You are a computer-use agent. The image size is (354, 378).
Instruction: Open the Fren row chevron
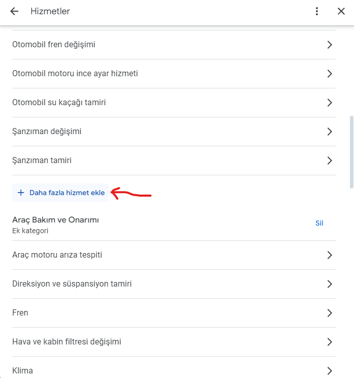click(330, 312)
